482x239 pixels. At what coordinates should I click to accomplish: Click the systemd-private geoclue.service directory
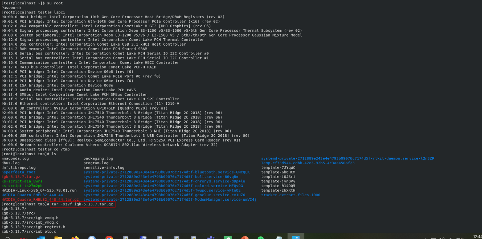point(164,195)
